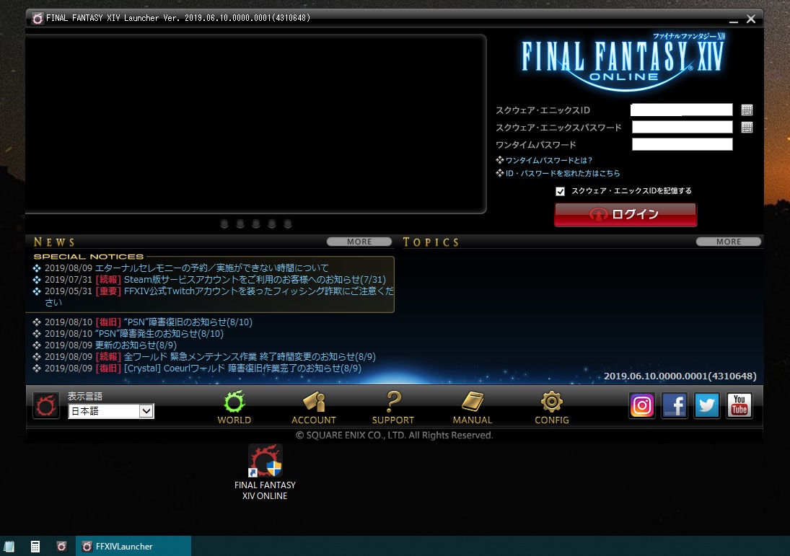Select FFXIVLauncher taskbar button
The height and width of the screenshot is (556, 790).
133,547
